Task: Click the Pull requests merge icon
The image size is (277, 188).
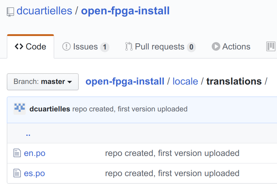Action: (x=129, y=46)
